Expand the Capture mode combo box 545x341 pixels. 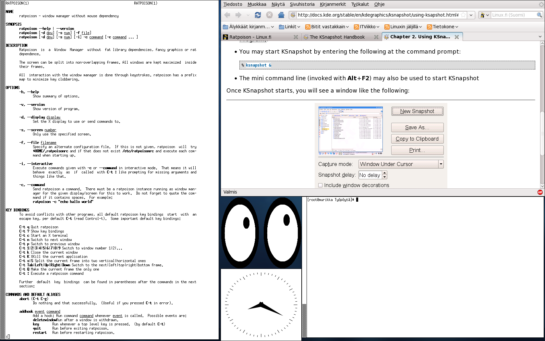click(x=441, y=164)
